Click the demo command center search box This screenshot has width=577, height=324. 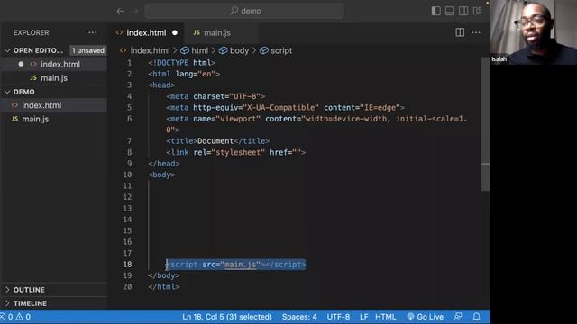[x=244, y=11]
